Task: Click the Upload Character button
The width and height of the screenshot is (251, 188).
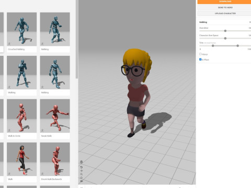Action: pyautogui.click(x=224, y=14)
